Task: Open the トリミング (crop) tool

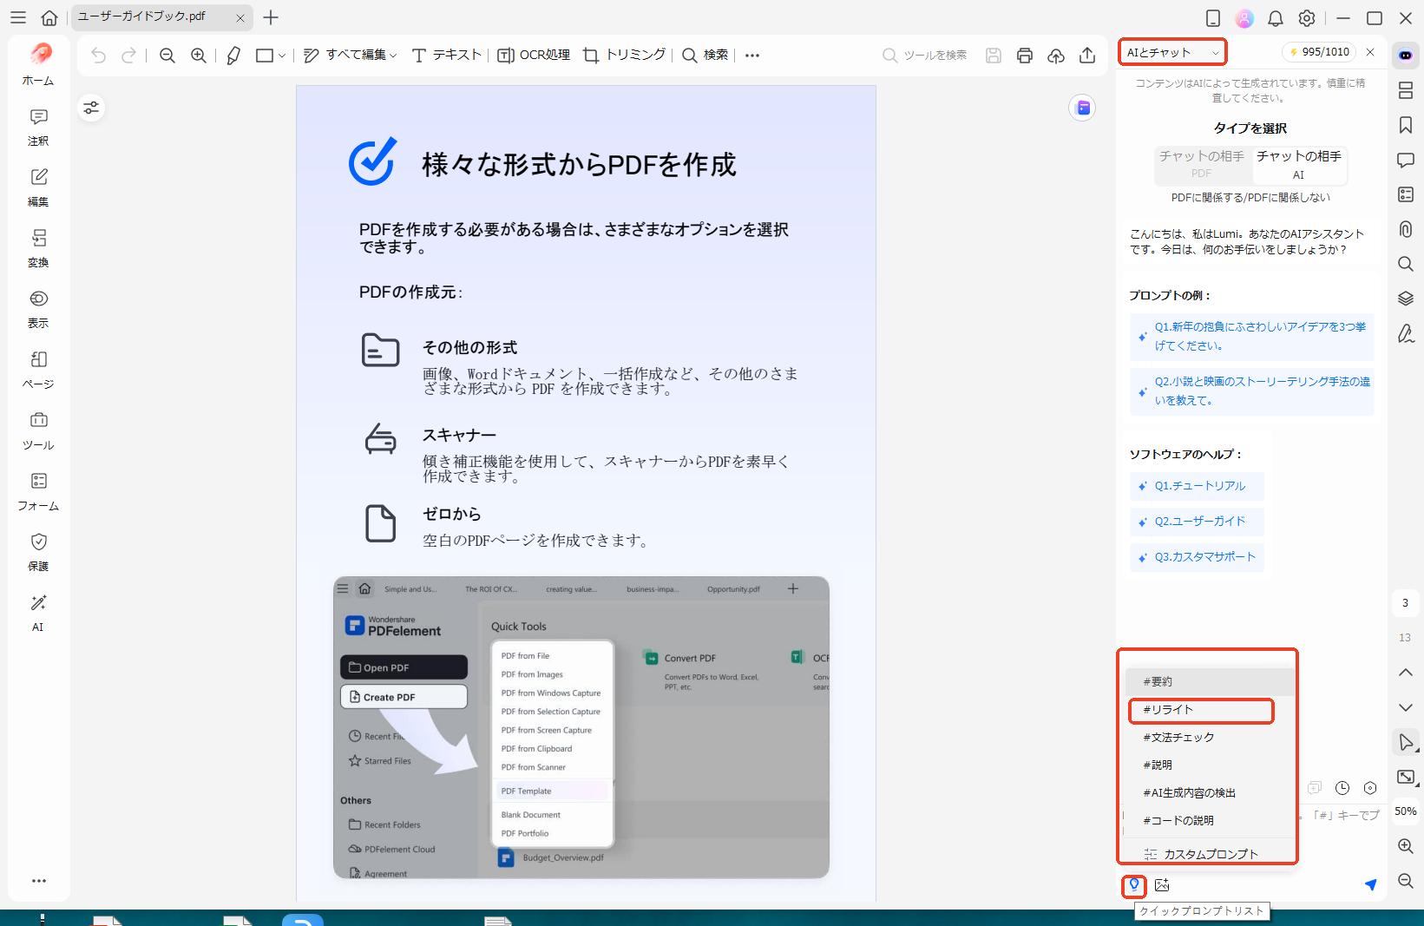Action: click(623, 55)
